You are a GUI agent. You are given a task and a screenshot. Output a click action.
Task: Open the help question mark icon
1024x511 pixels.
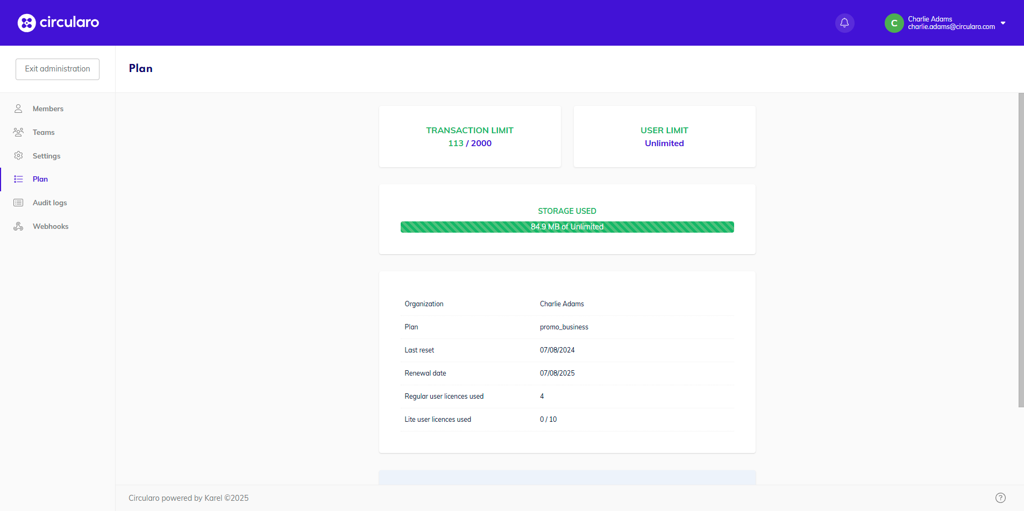point(1000,498)
